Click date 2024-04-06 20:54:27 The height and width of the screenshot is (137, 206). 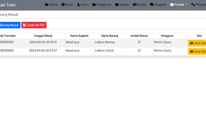point(43,50)
